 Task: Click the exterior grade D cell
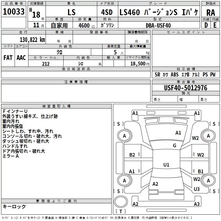(206, 25)
